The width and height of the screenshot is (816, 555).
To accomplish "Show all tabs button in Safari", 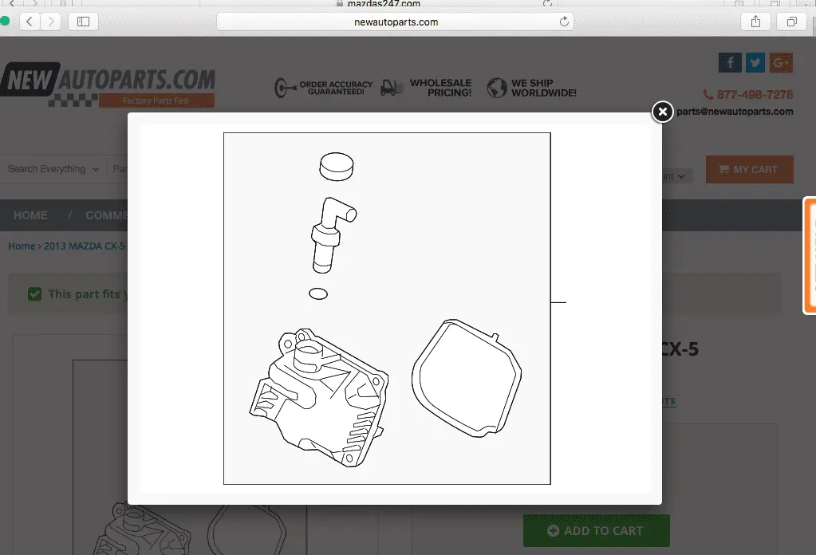I will (791, 22).
